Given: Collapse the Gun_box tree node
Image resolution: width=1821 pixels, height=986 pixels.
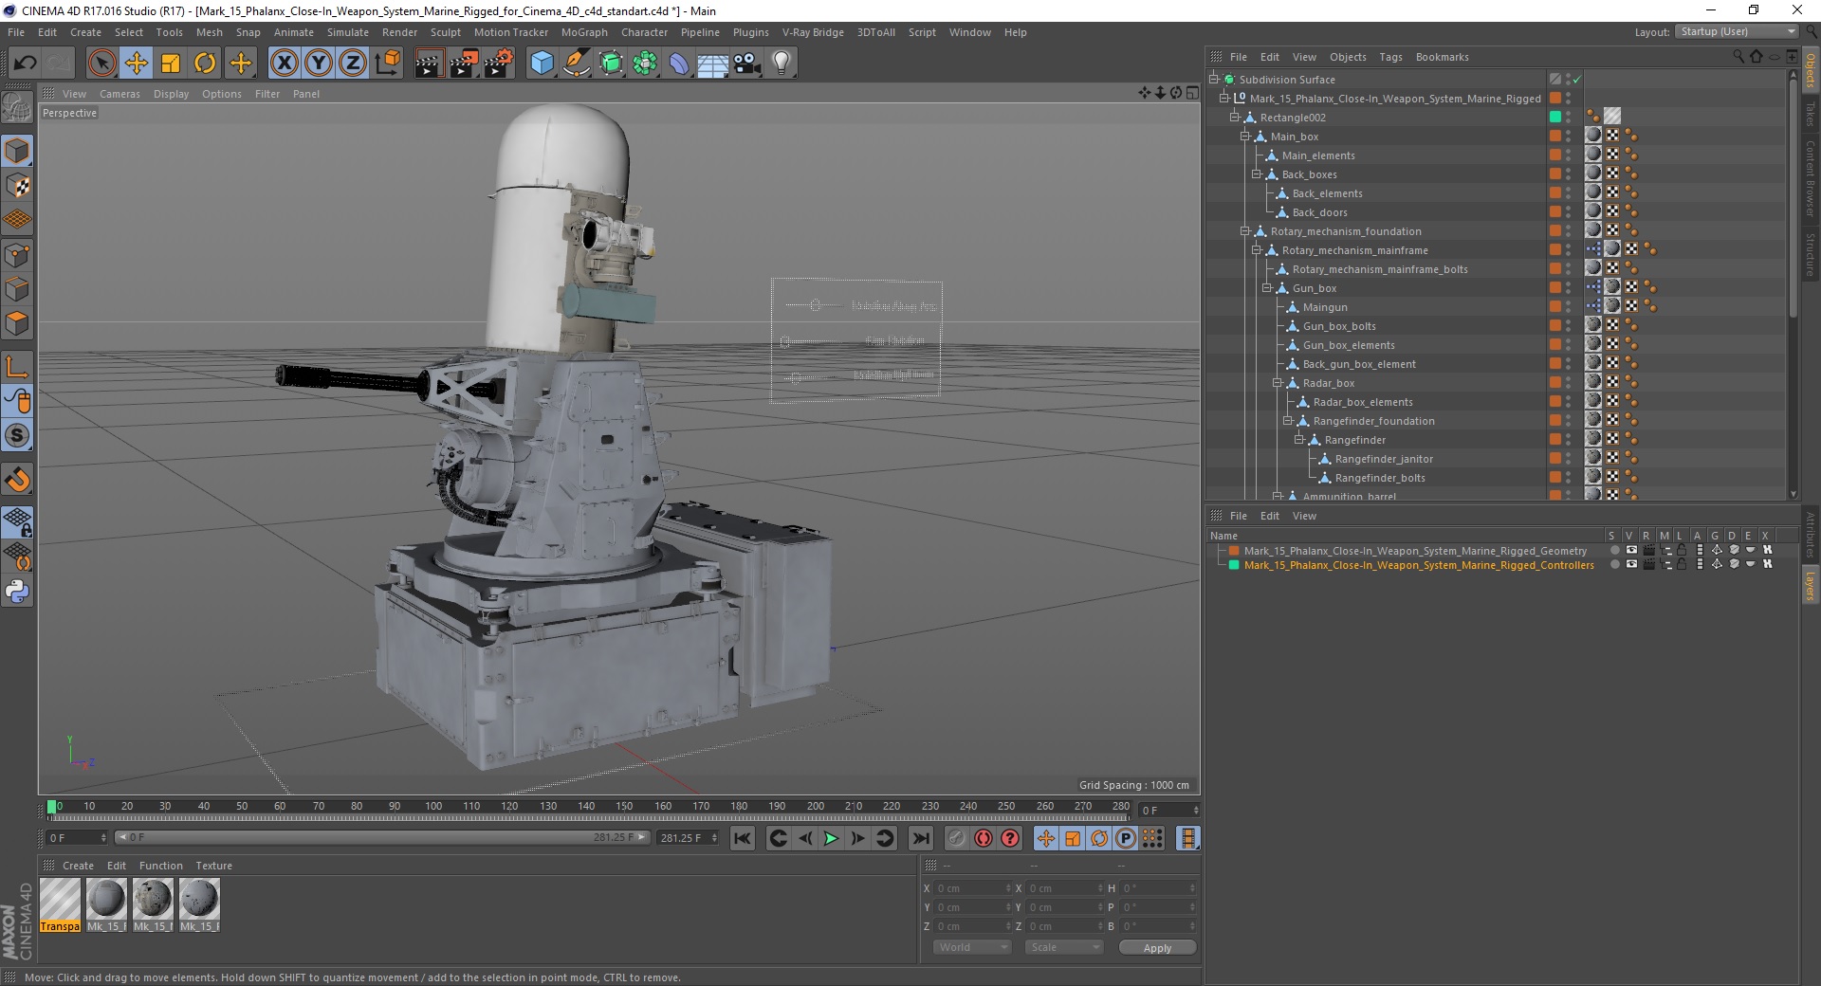Looking at the screenshot, I should click(1266, 288).
